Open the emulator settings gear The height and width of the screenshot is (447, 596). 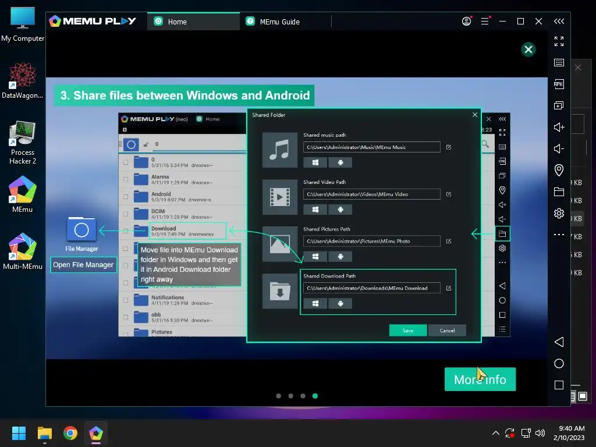tap(559, 213)
